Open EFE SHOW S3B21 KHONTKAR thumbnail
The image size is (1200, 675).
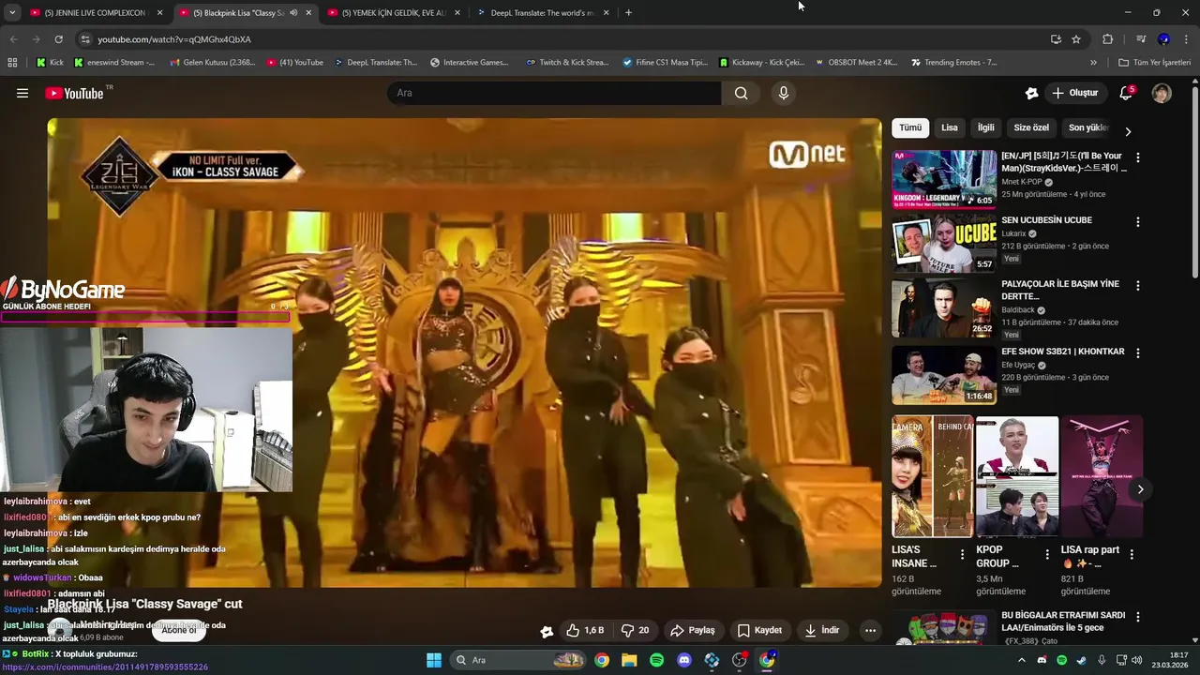coord(944,375)
